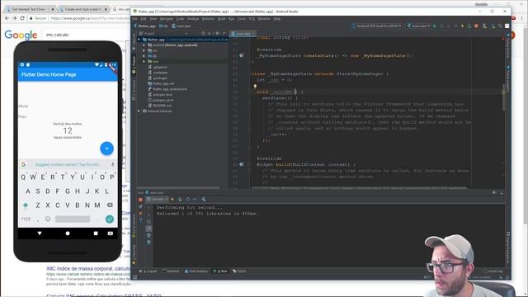Tap the shift arrow key on the phone keyboard
The height and width of the screenshot is (297, 528).
pyautogui.click(x=26, y=205)
